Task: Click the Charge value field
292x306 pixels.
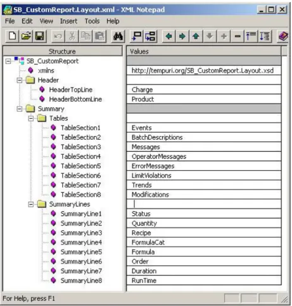Action: tap(204, 90)
